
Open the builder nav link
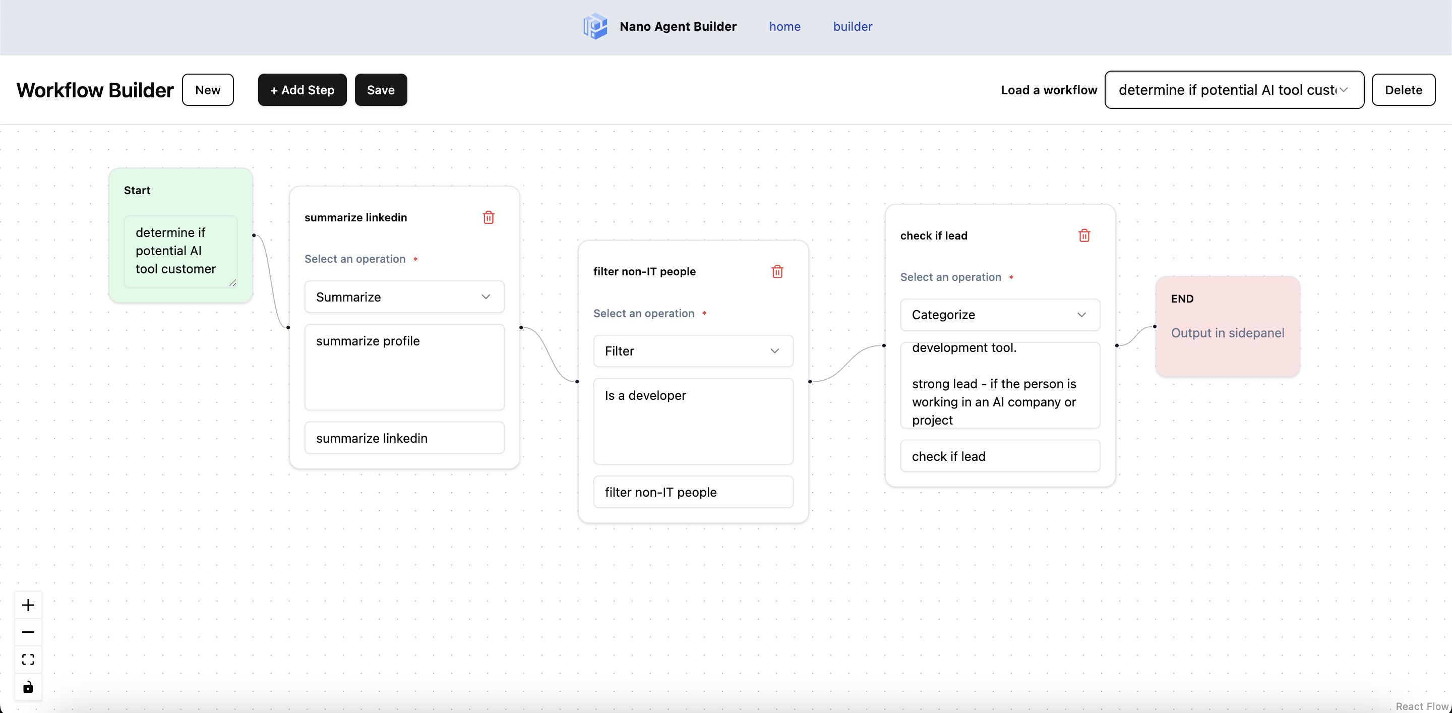(852, 27)
